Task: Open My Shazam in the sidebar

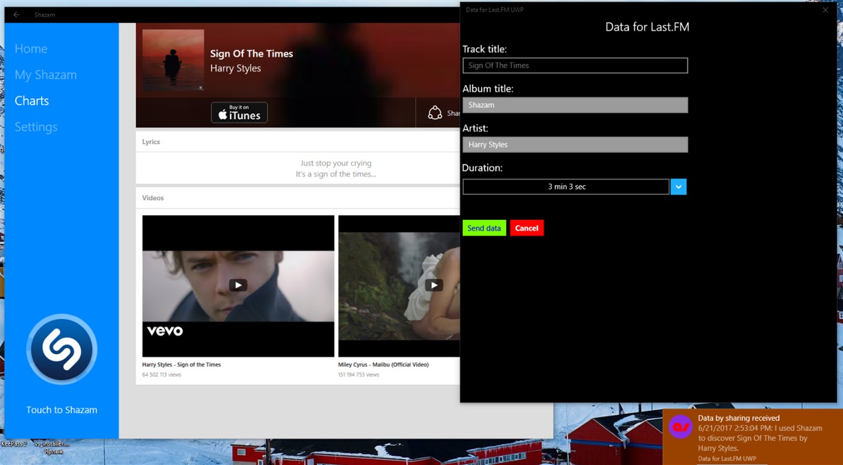Action: [46, 75]
